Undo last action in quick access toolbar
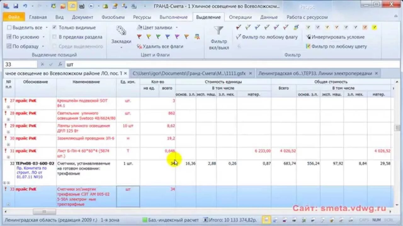The width and height of the screenshot is (403, 226). tap(25, 6)
